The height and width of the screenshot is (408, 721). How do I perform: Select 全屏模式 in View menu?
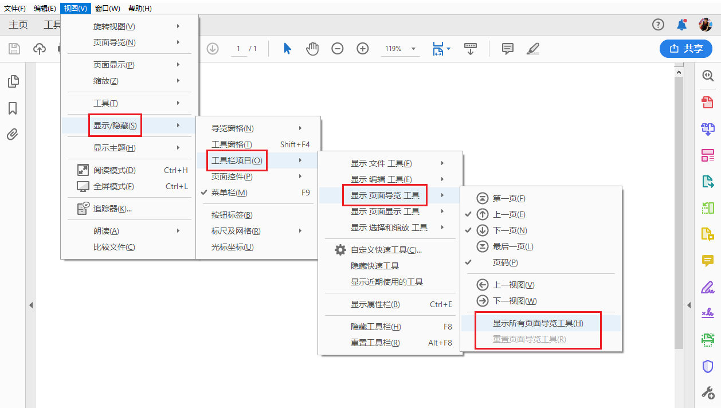coord(130,186)
